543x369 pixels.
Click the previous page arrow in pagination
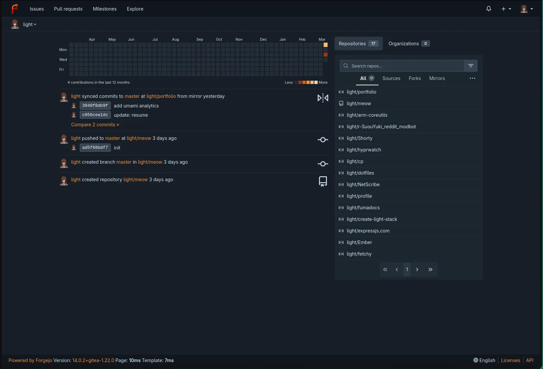pos(397,269)
